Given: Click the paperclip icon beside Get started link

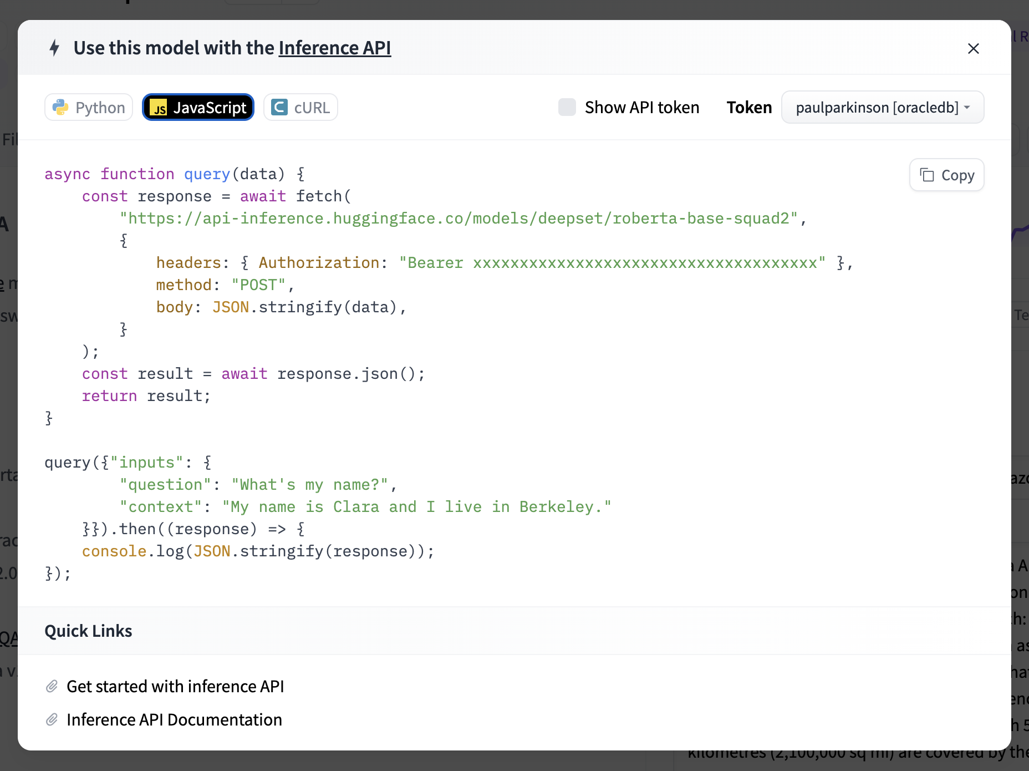Looking at the screenshot, I should coord(52,686).
